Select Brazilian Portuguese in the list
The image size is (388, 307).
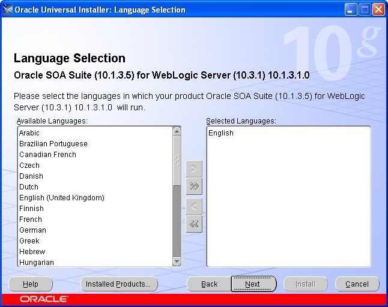point(95,144)
